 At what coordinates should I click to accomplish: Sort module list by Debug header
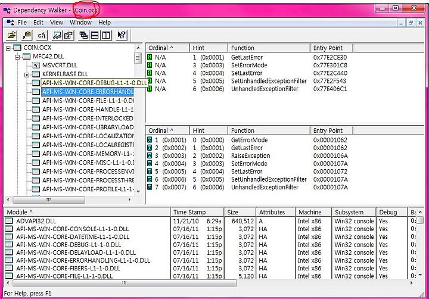point(392,212)
